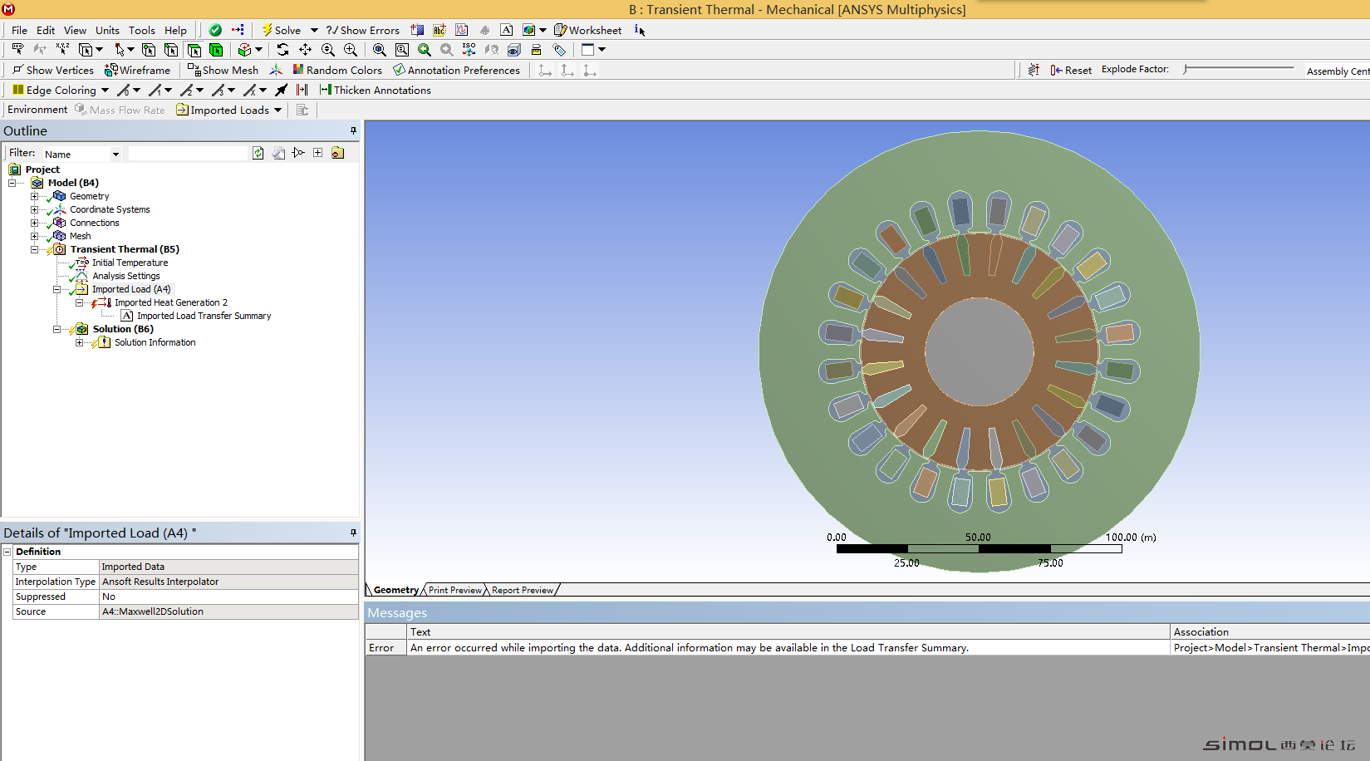Expand the Mesh tree node
The width and height of the screenshot is (1370, 761).
pyautogui.click(x=34, y=236)
